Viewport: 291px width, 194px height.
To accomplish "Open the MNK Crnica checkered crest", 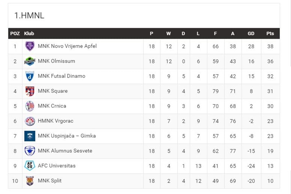I will tap(30, 106).
